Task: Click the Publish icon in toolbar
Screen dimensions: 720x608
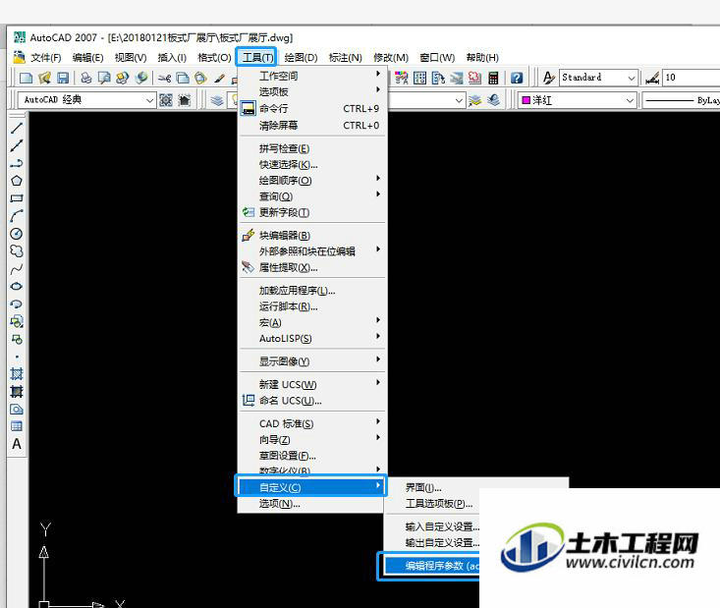Action: [x=122, y=78]
